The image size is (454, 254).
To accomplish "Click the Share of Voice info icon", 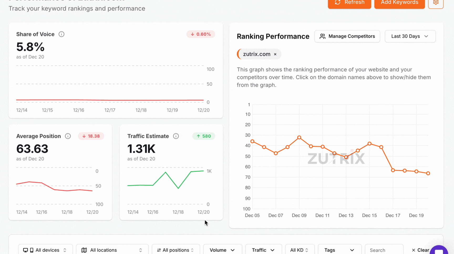I will click(61, 34).
